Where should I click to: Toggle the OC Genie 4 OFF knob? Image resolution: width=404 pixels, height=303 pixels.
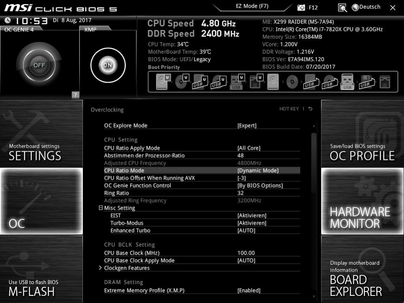coord(39,65)
